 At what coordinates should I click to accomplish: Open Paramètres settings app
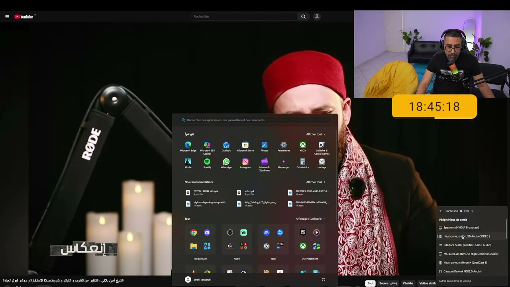(x=284, y=147)
